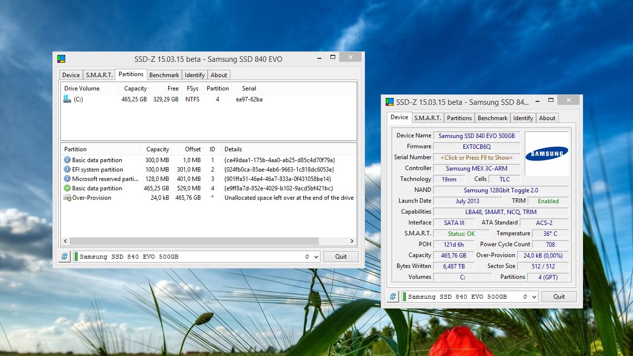
Task: Open S.M.A.R.T. tab in Partitions window
Action: point(99,75)
